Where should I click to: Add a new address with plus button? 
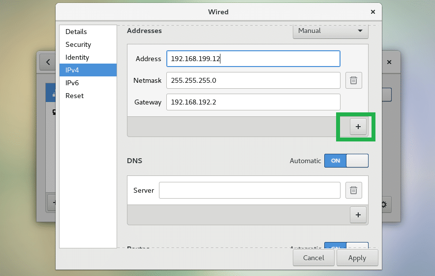tap(358, 127)
